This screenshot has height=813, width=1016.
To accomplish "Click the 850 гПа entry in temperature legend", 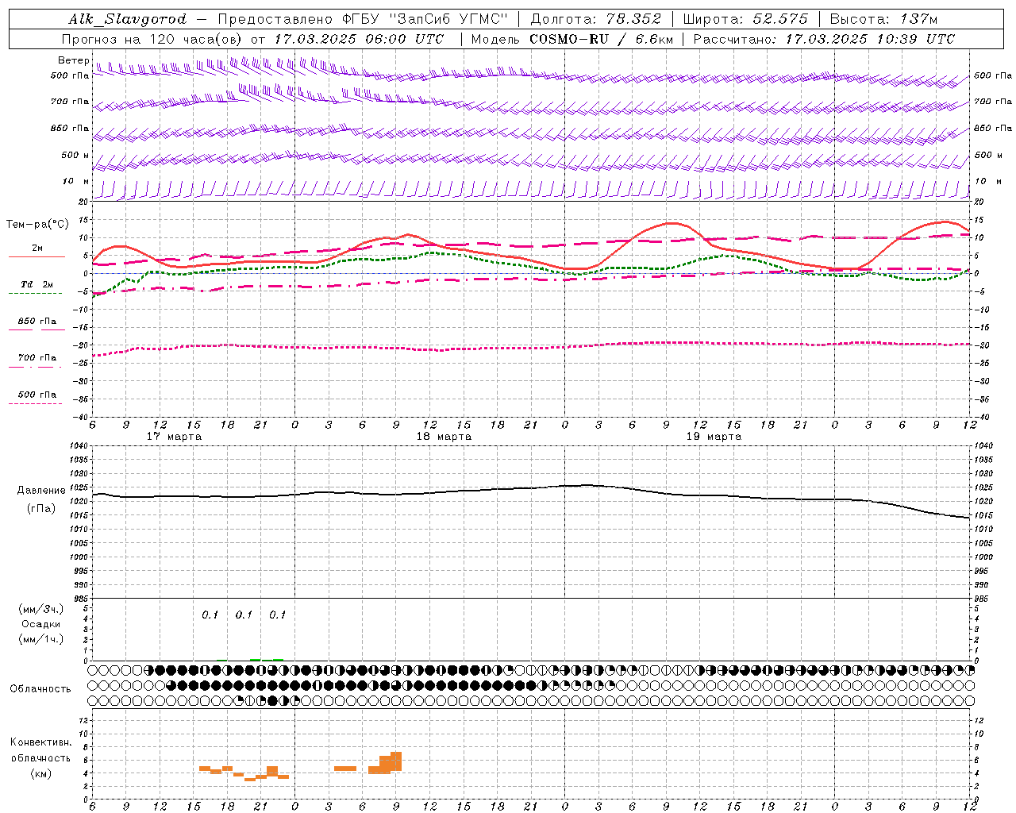I will [x=37, y=322].
